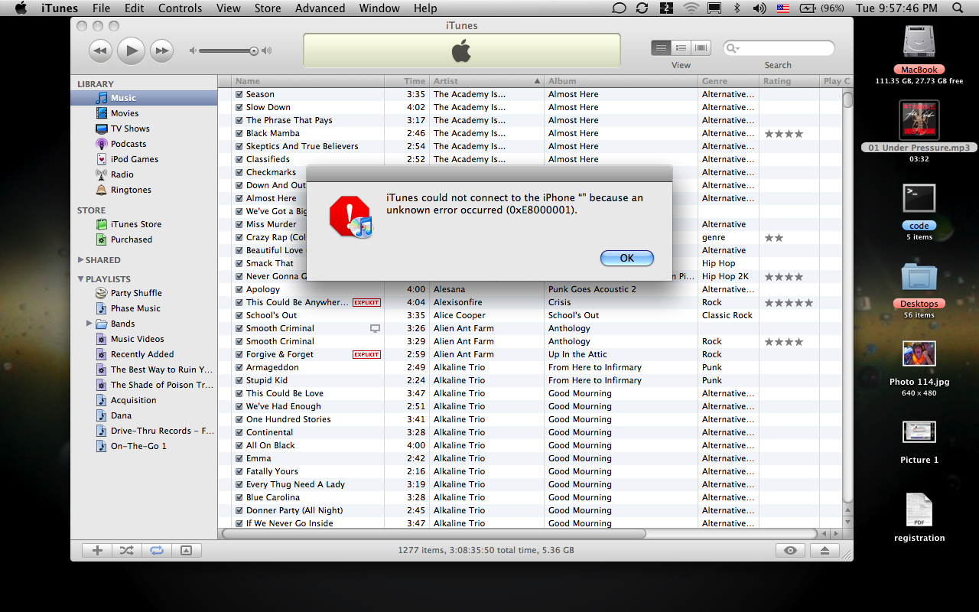Switch to Cover Flow view icon
The width and height of the screenshot is (979, 612).
(701, 48)
